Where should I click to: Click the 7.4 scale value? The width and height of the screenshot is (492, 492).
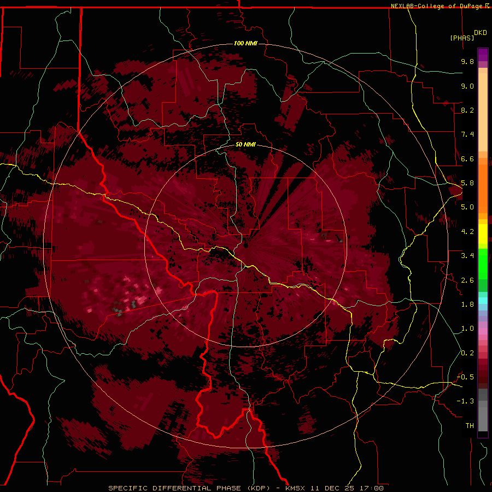(467, 134)
